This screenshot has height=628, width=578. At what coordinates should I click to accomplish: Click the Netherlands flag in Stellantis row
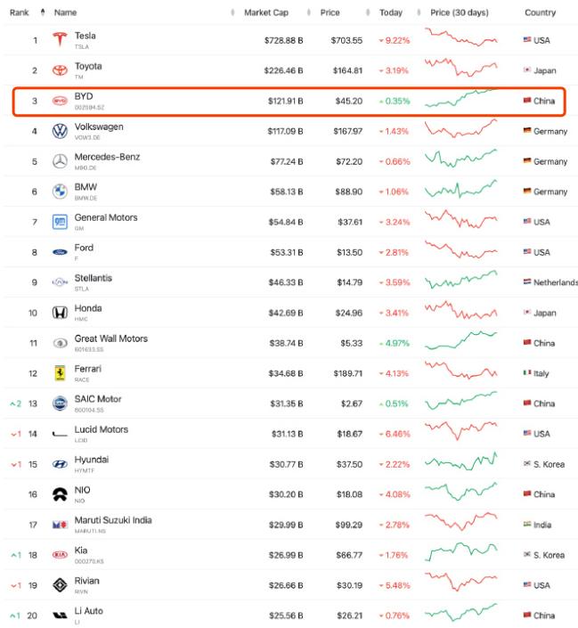pos(527,282)
